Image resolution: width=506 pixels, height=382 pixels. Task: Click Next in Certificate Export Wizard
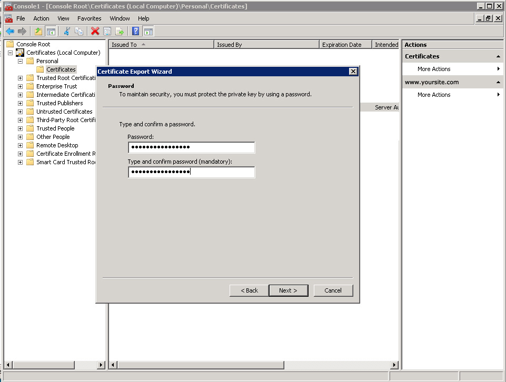(288, 290)
